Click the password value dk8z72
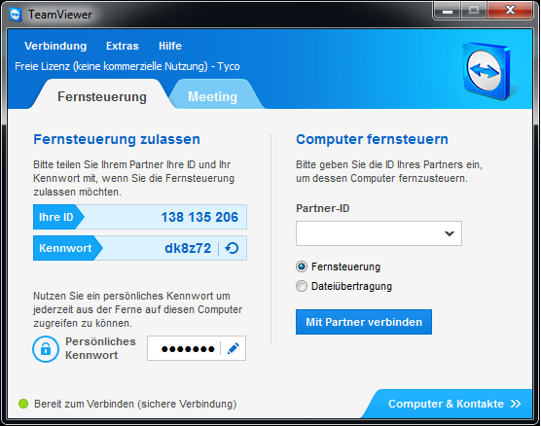Viewport: 541px width, 426px height. point(188,248)
